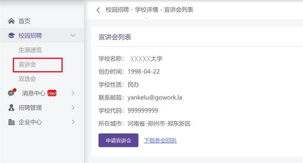This screenshot has height=163, width=303.
Task: Click the chat bubble icon for 消息中心
Action: tap(11, 93)
